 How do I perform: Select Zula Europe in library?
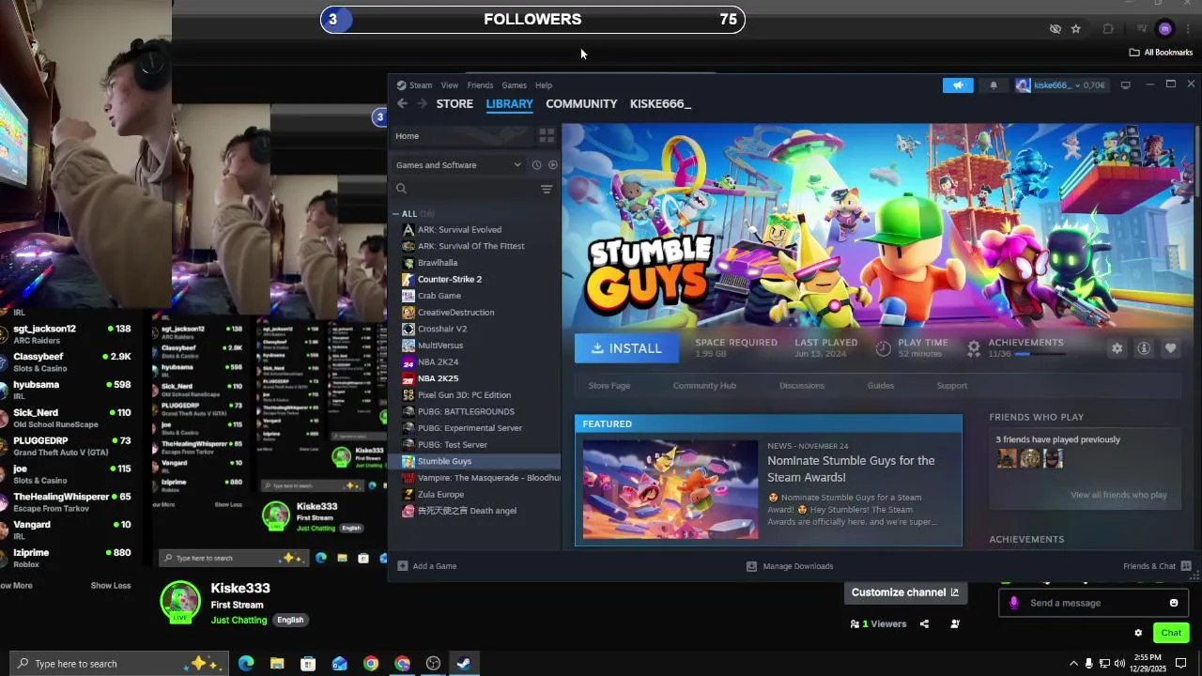pyautogui.click(x=440, y=494)
